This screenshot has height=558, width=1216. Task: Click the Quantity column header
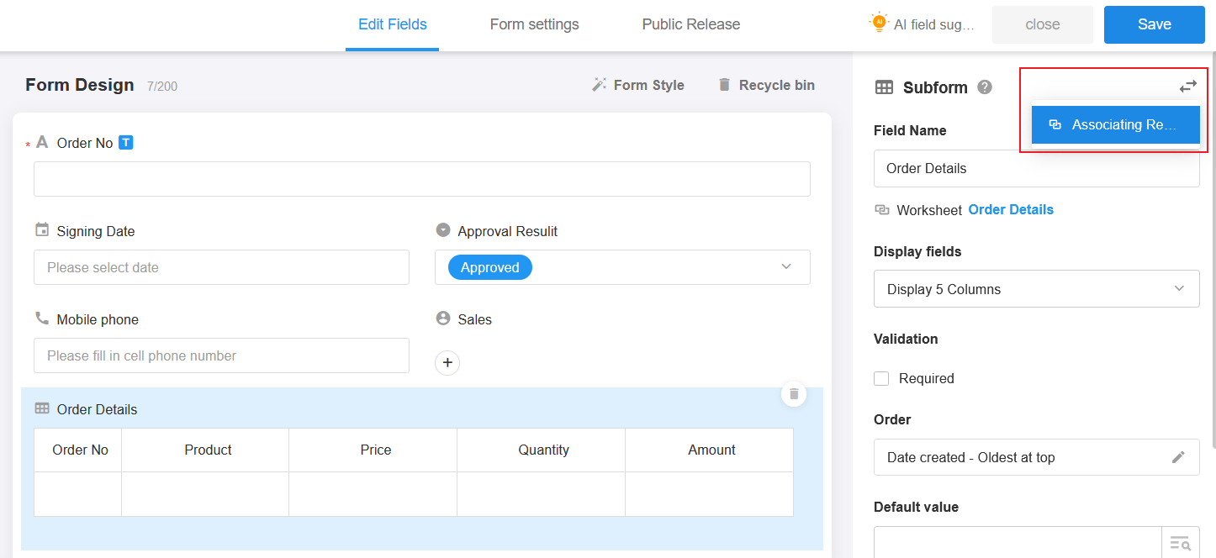click(542, 450)
